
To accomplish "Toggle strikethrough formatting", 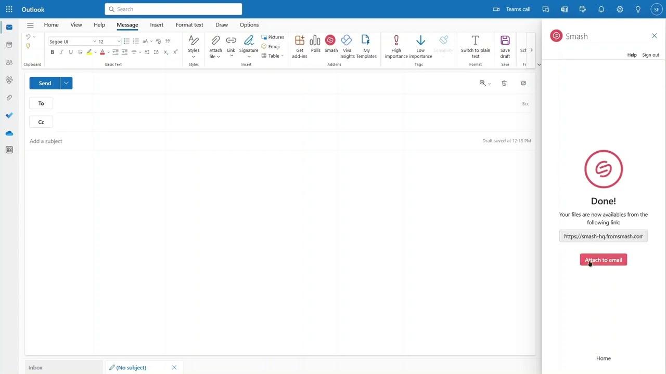I will (80, 52).
